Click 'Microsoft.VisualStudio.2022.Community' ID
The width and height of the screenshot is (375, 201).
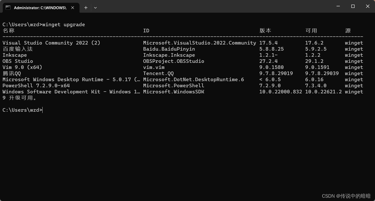200,43
